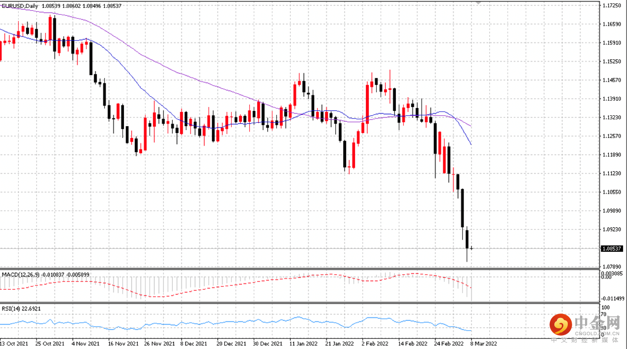The height and width of the screenshot is (349, 627).
Task: Click the RSI(14) 22.6921 indicator label
Action: [x=21, y=308]
